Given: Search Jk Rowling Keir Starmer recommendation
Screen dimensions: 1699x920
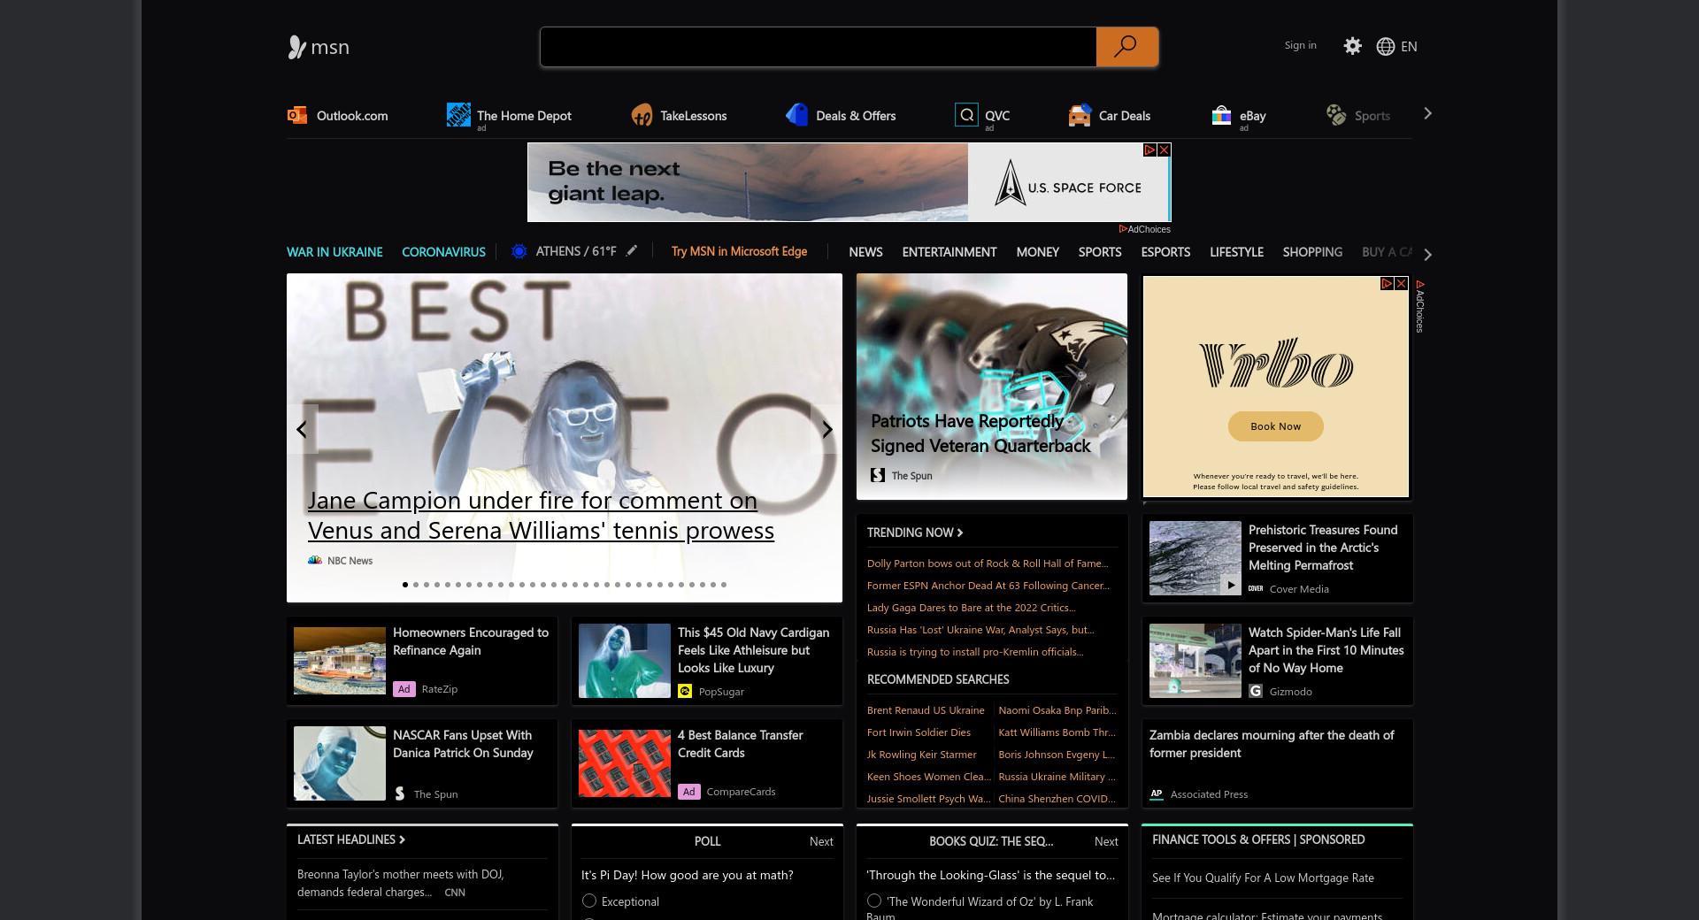Looking at the screenshot, I should click(x=921, y=754).
